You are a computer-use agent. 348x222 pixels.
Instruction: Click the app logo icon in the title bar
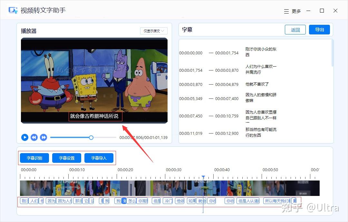tap(13, 10)
